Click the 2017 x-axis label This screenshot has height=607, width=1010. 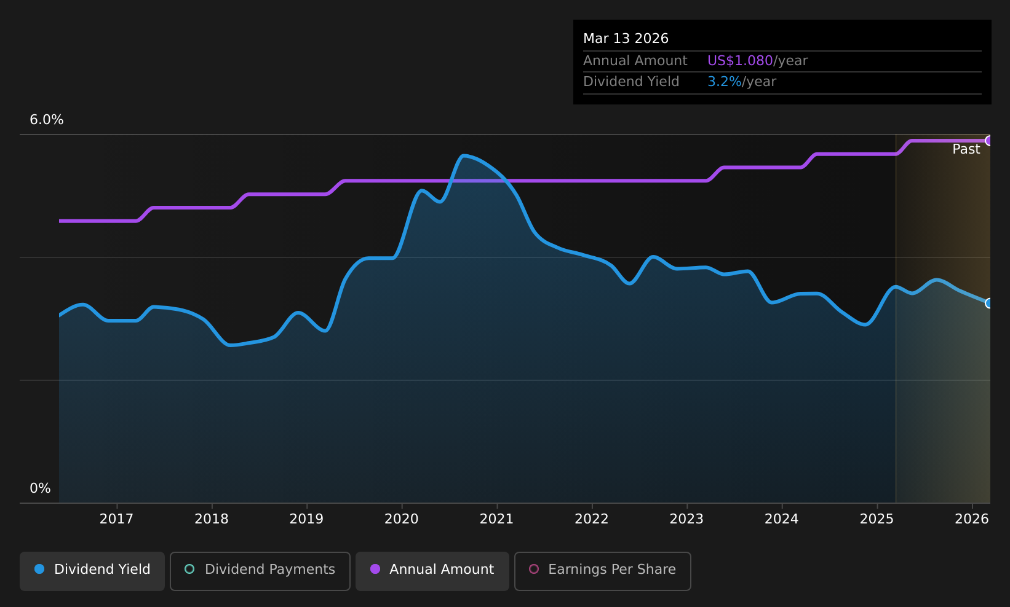[116, 519]
